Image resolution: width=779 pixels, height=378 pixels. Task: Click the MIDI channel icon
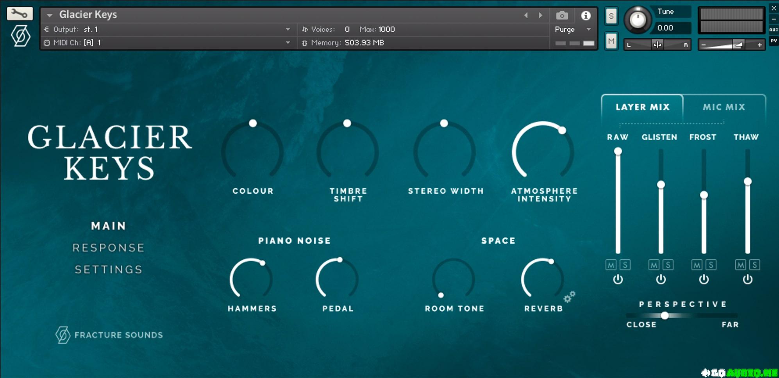pos(47,43)
